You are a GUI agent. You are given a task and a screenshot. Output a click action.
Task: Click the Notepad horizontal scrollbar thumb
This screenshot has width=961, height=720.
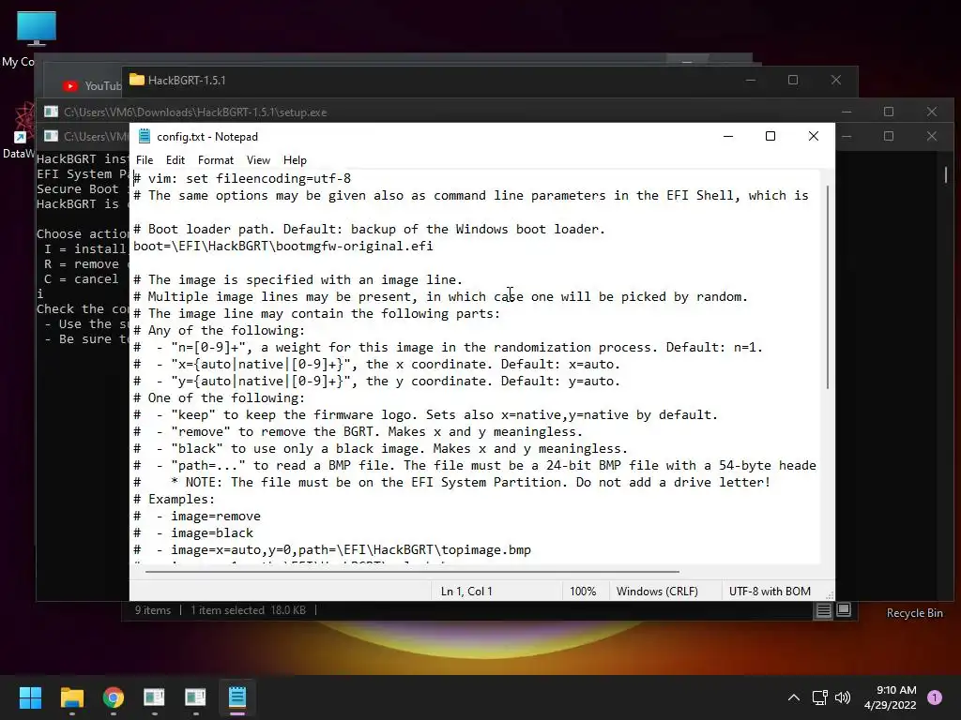[x=412, y=571]
